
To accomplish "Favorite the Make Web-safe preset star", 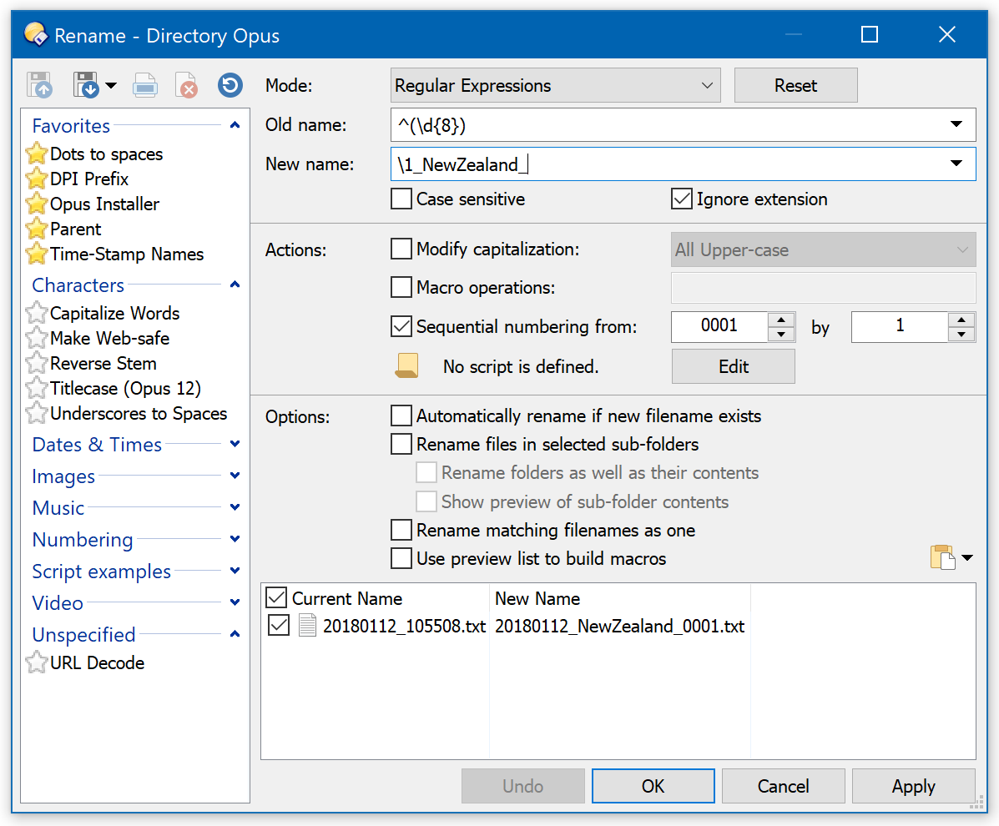I will coord(37,338).
